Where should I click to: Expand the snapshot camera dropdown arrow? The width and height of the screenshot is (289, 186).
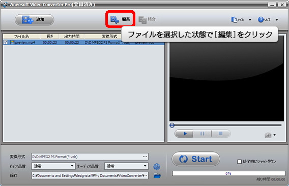(275, 135)
